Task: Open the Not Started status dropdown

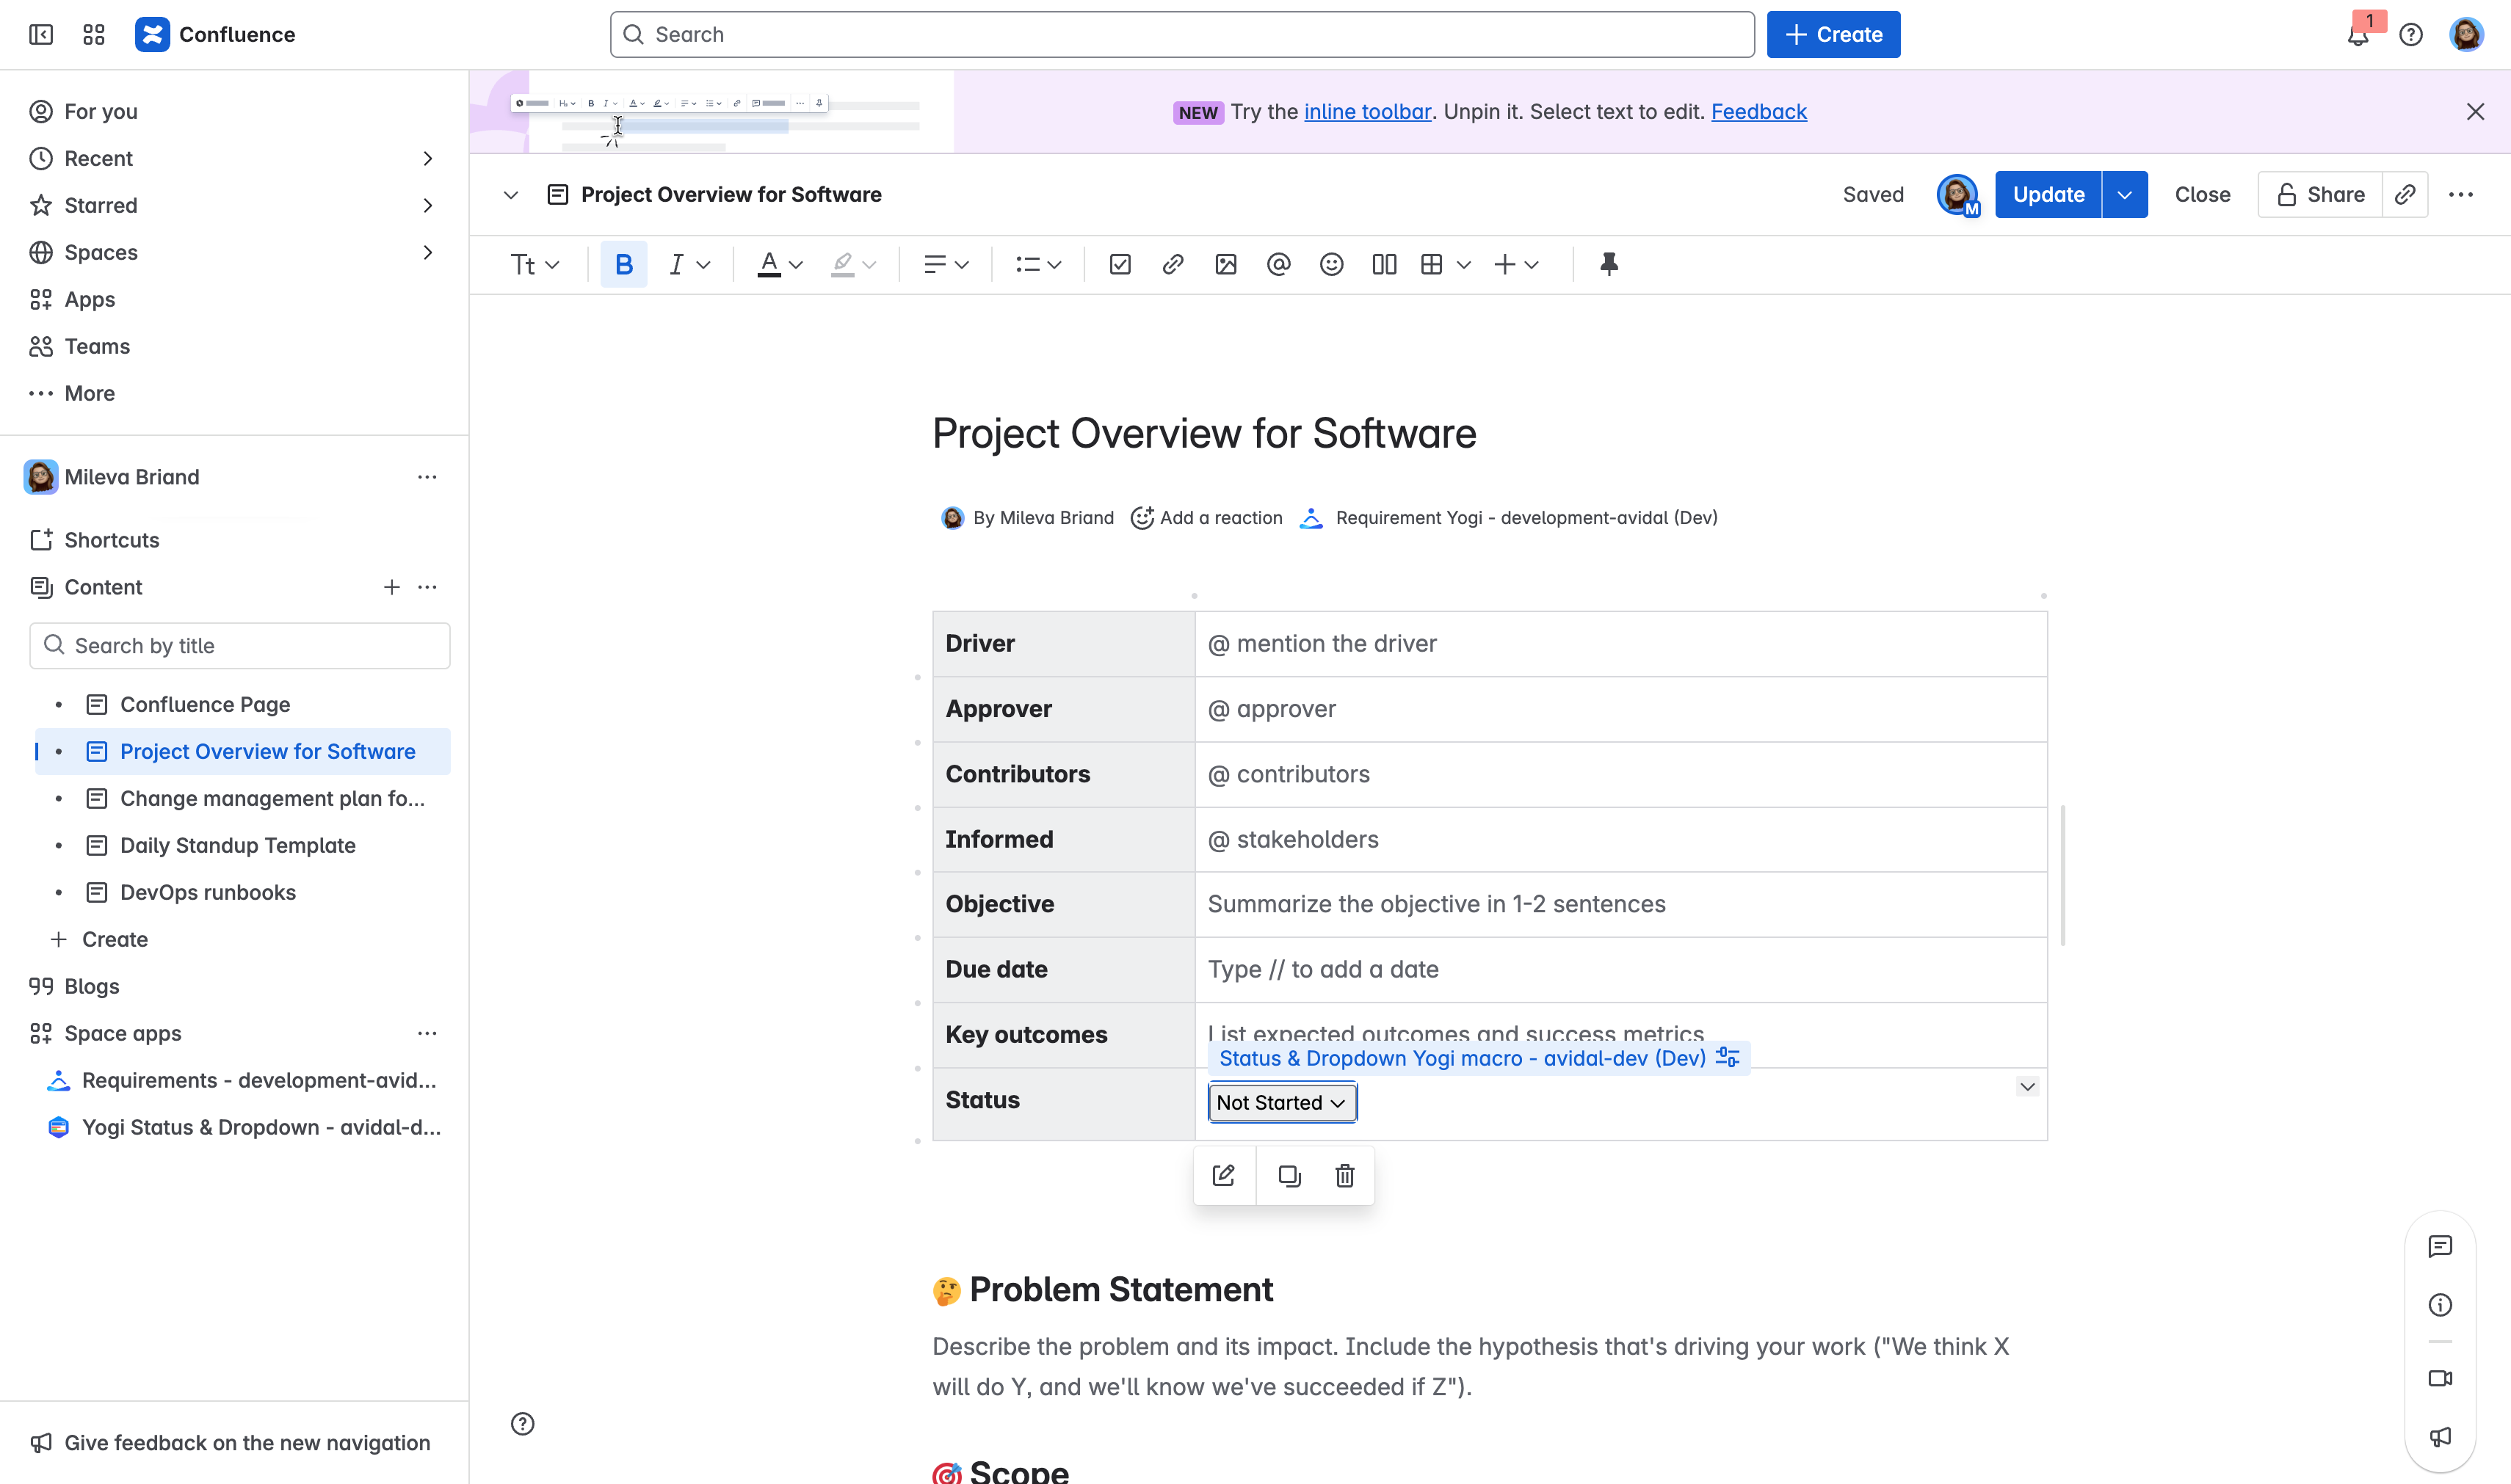Action: coord(1281,1102)
